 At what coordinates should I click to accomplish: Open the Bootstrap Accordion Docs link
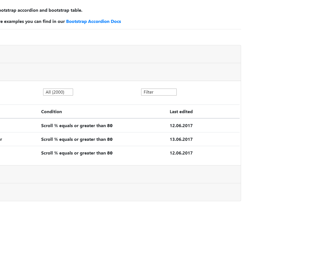[x=94, y=22]
